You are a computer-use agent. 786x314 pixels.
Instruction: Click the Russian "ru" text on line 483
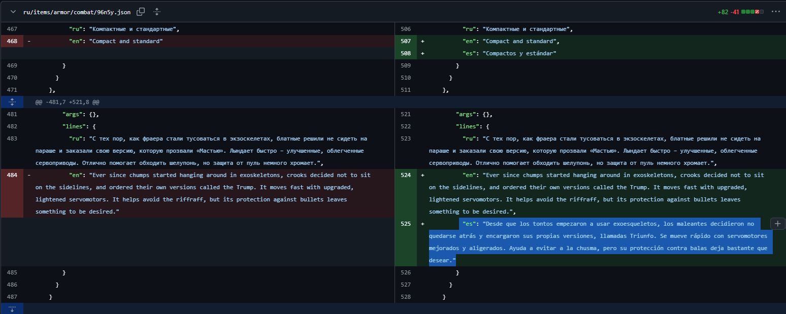click(201, 151)
